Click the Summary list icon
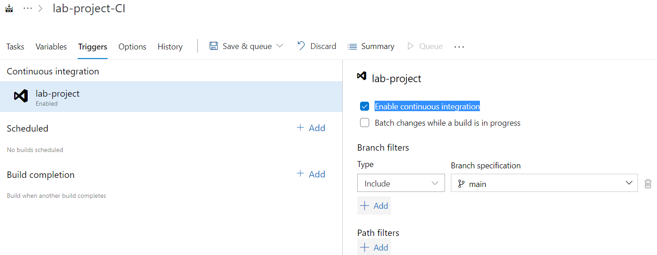 tap(352, 46)
